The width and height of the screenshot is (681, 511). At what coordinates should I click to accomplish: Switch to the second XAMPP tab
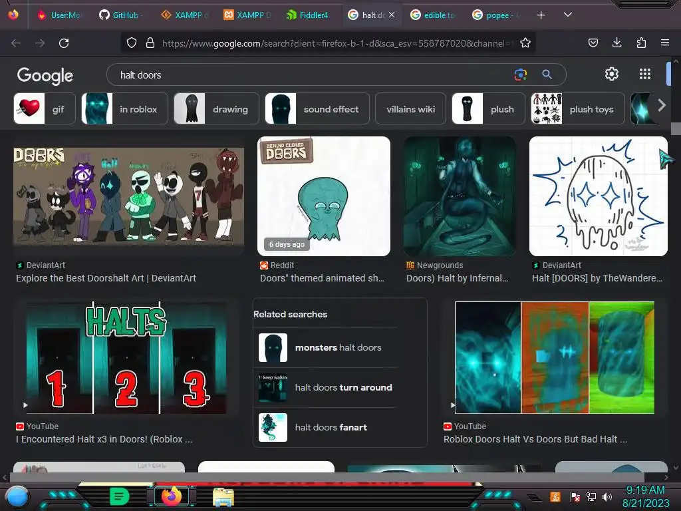[247, 15]
